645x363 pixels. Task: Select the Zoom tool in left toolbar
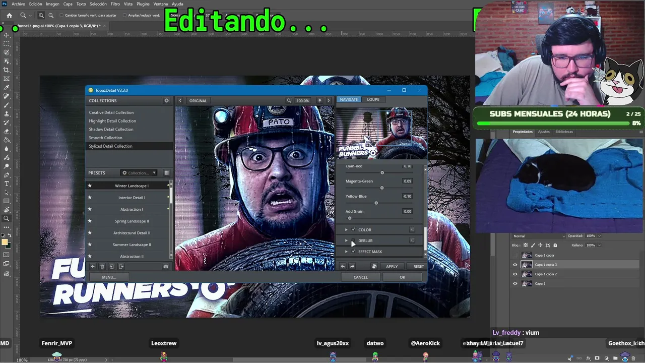point(7,219)
